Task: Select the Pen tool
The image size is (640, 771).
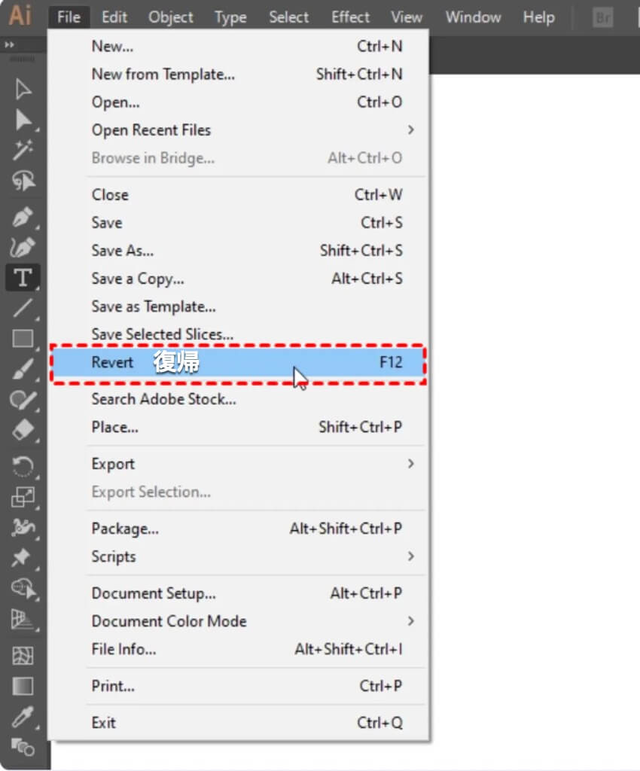Action: 23,218
